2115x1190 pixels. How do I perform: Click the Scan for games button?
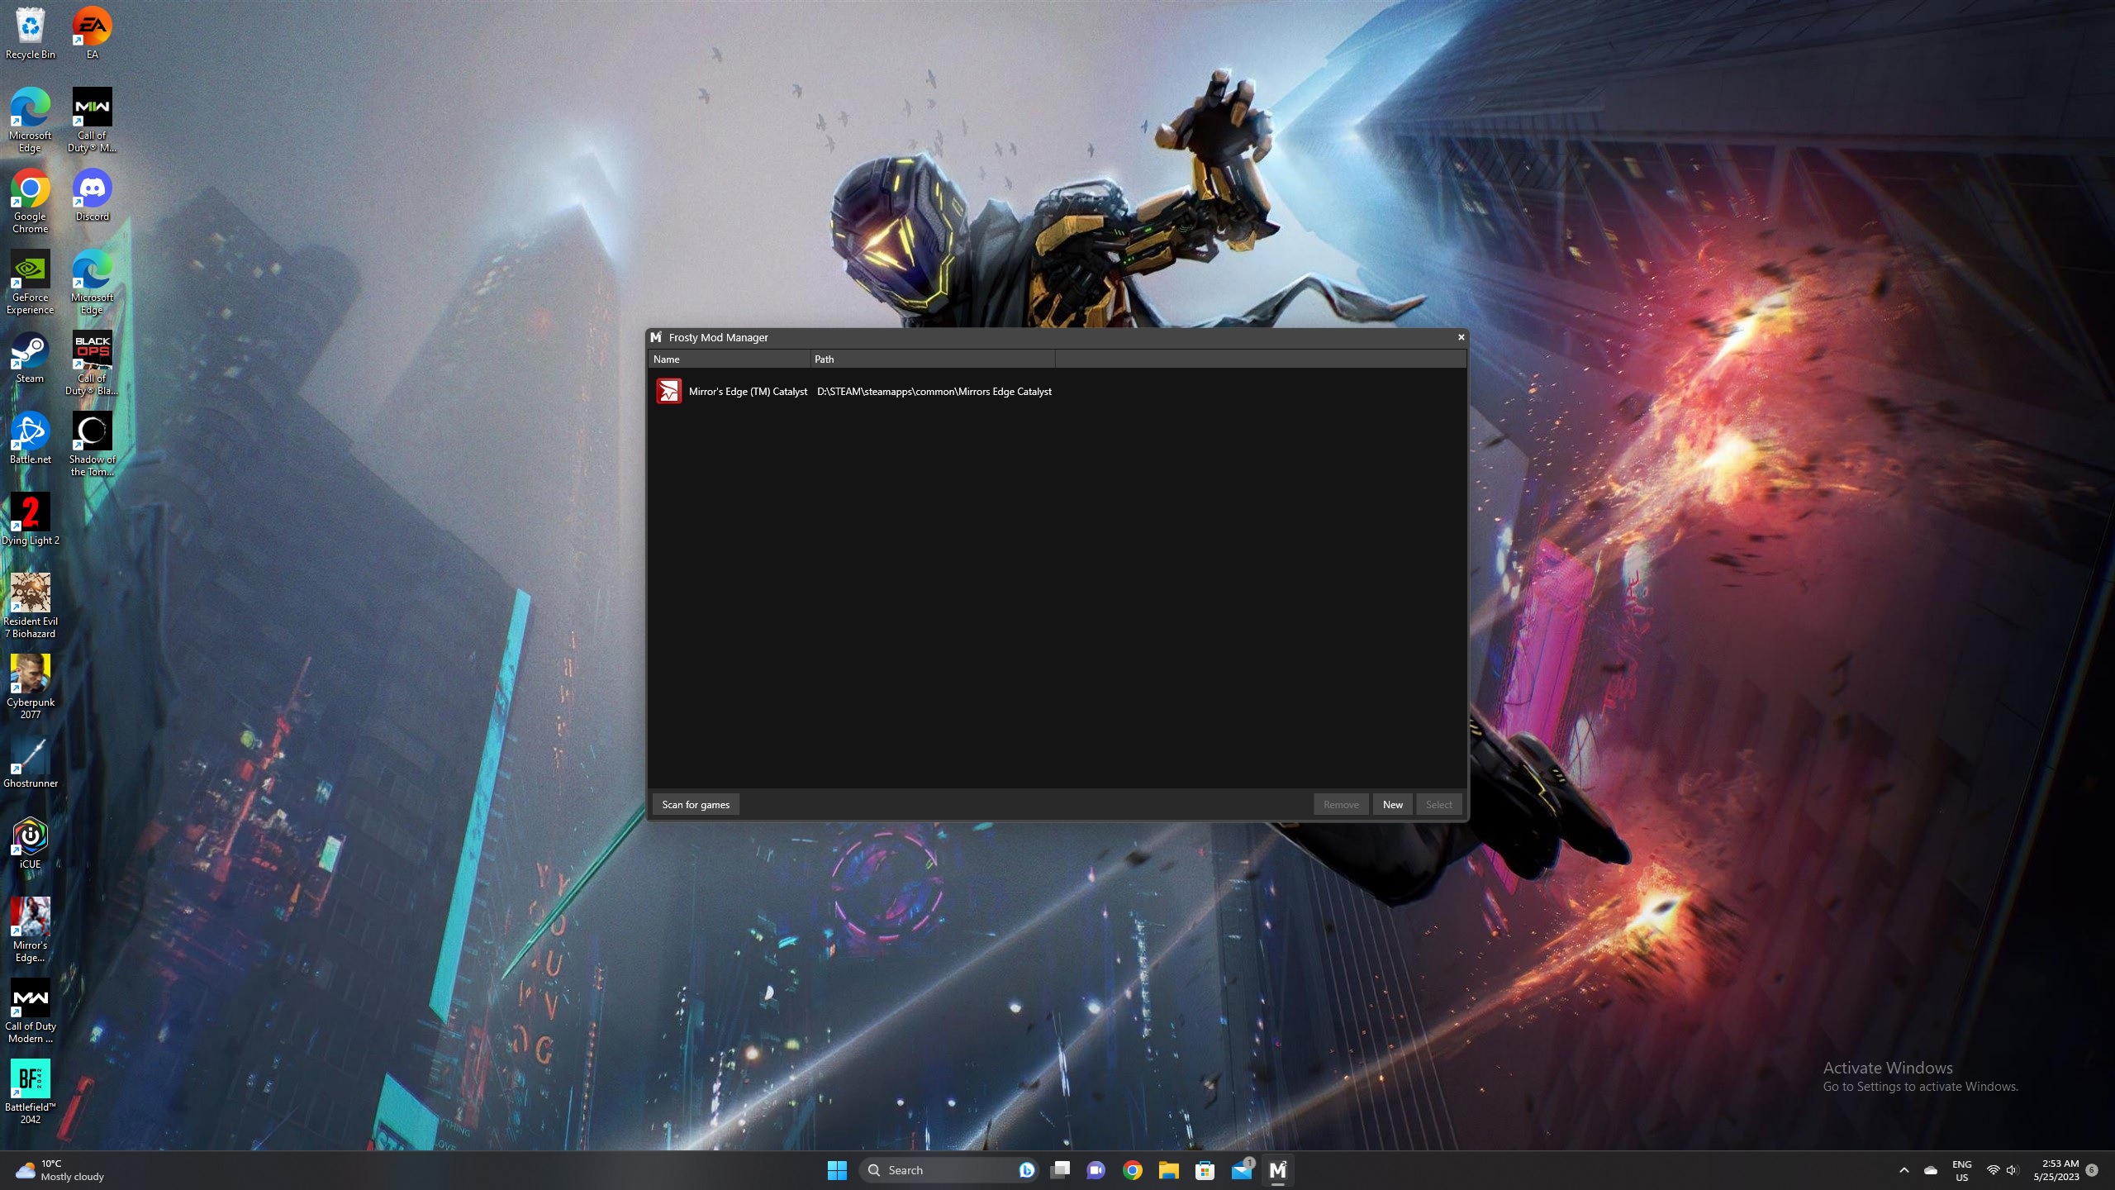tap(695, 805)
